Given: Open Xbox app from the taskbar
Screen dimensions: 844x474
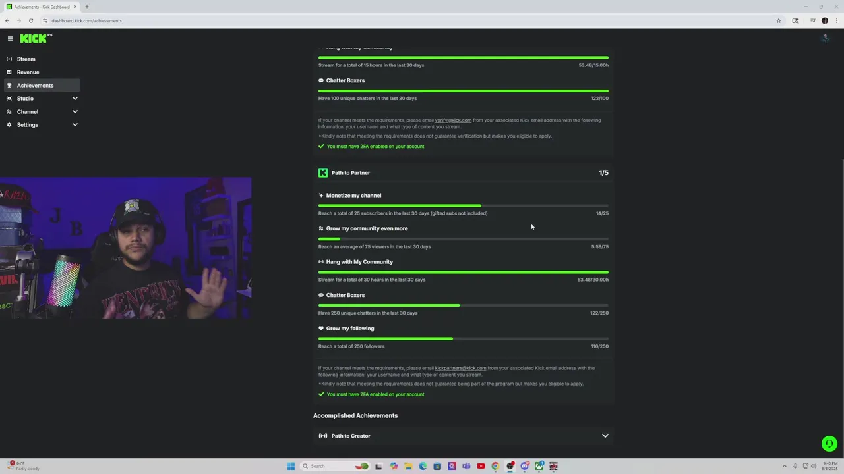Looking at the screenshot, I should click(539, 466).
